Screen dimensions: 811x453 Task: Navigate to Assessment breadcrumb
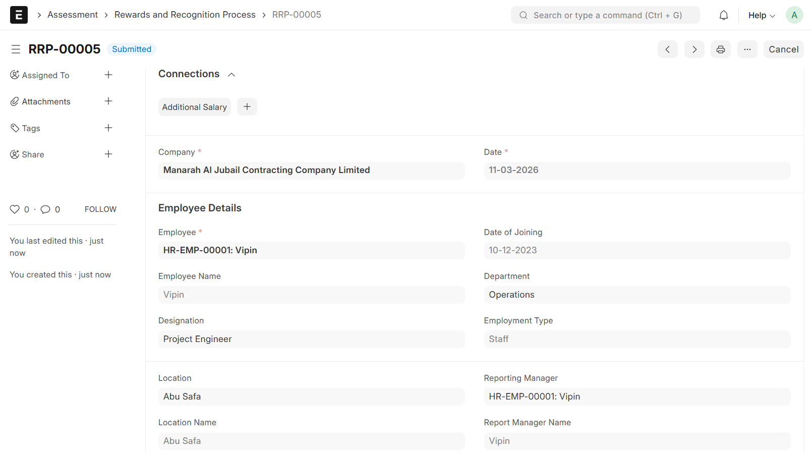click(x=73, y=15)
